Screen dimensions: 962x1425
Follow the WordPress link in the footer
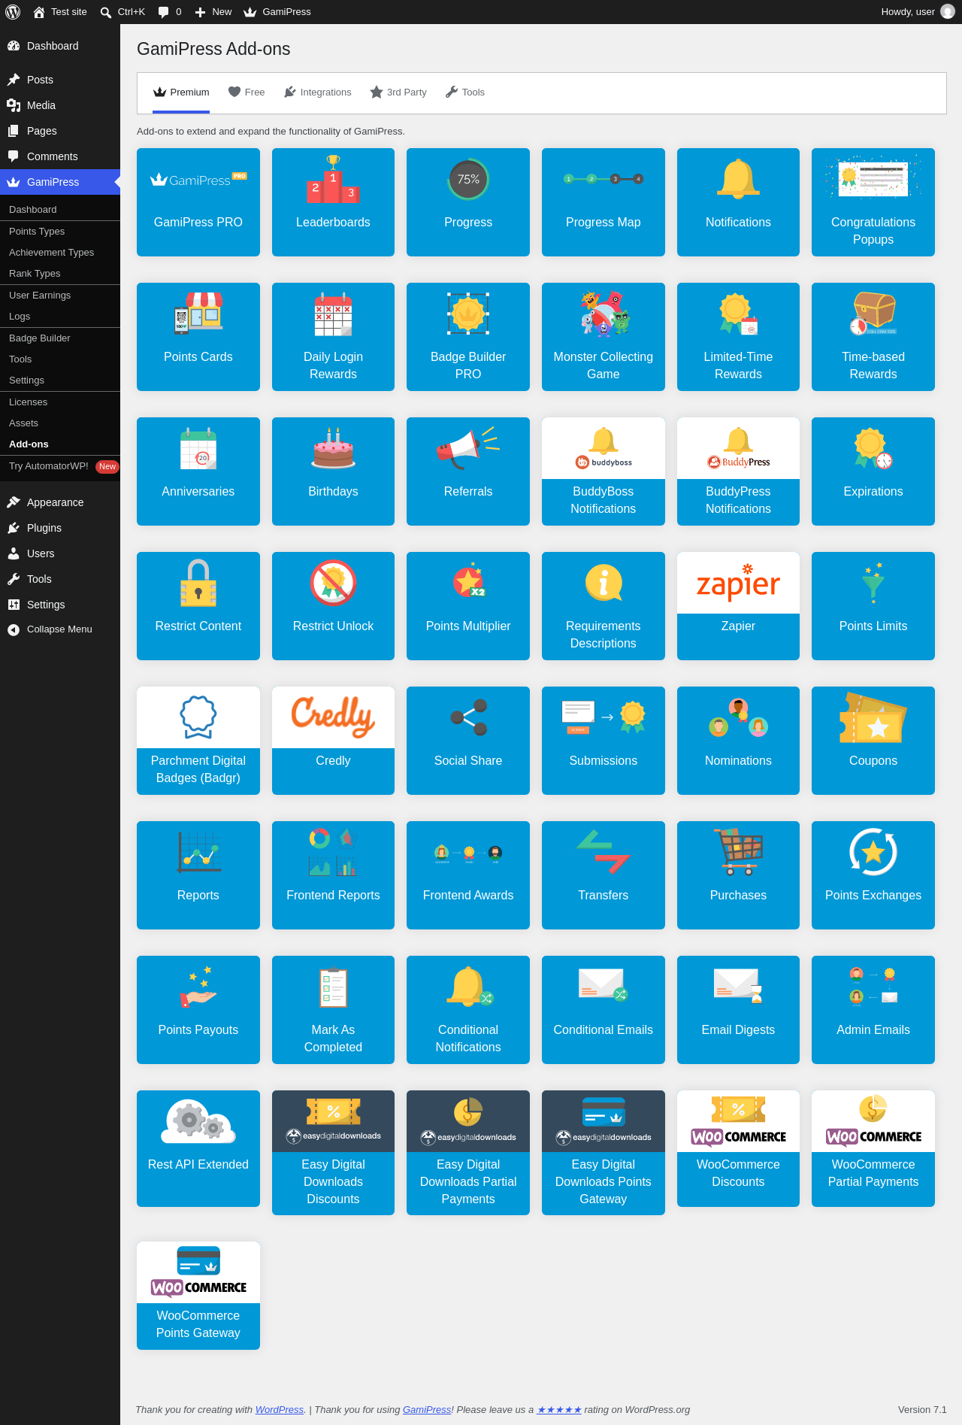(280, 1409)
